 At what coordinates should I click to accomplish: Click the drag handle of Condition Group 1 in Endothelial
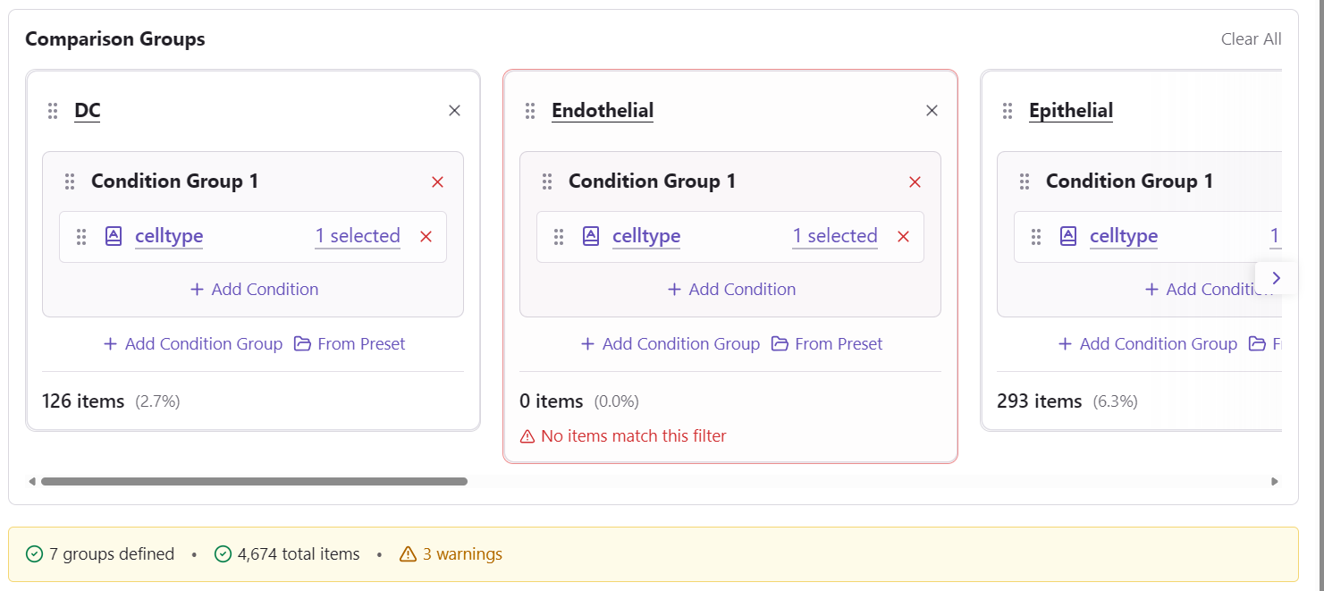(547, 181)
